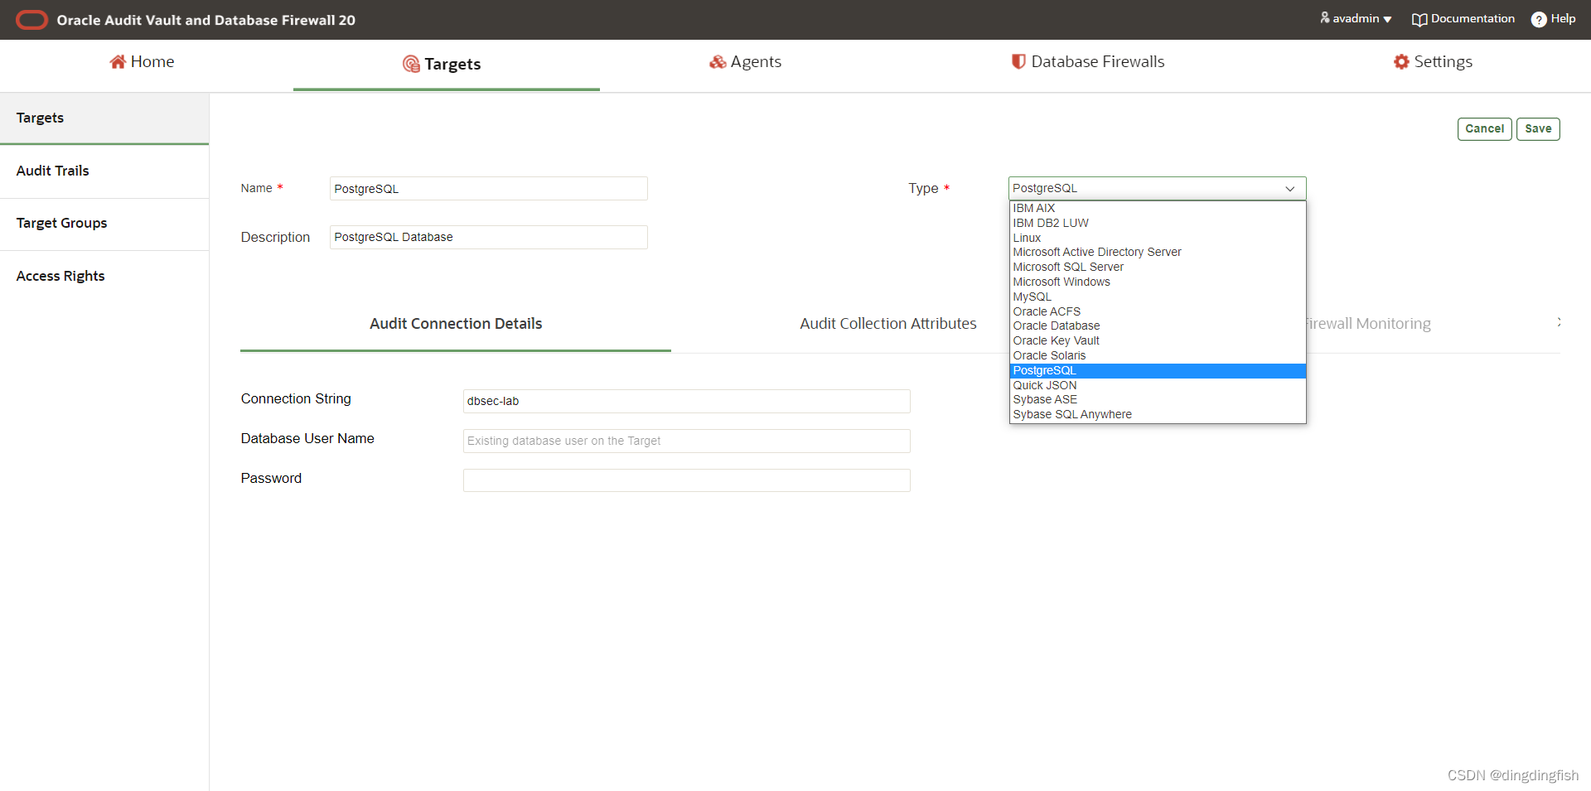Choose Microsoft Windows option
The width and height of the screenshot is (1591, 791).
[x=1157, y=282]
